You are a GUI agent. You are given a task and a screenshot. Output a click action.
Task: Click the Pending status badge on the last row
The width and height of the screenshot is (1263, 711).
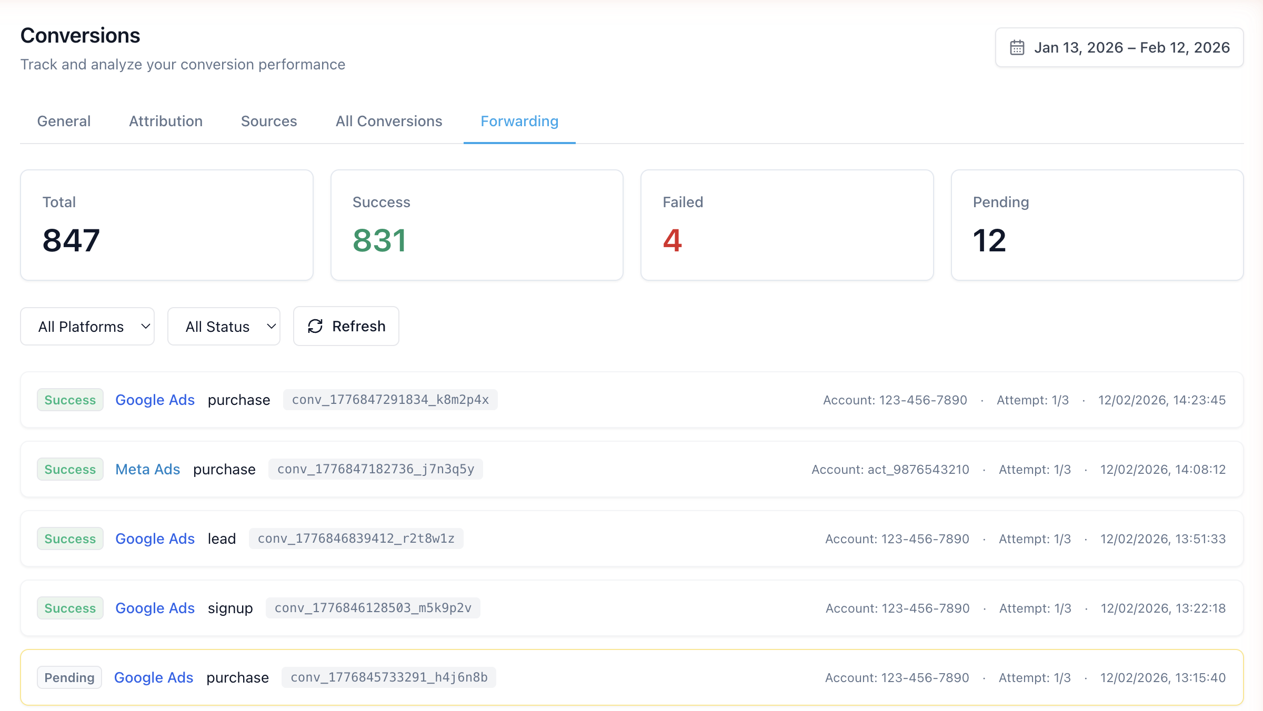pos(69,677)
